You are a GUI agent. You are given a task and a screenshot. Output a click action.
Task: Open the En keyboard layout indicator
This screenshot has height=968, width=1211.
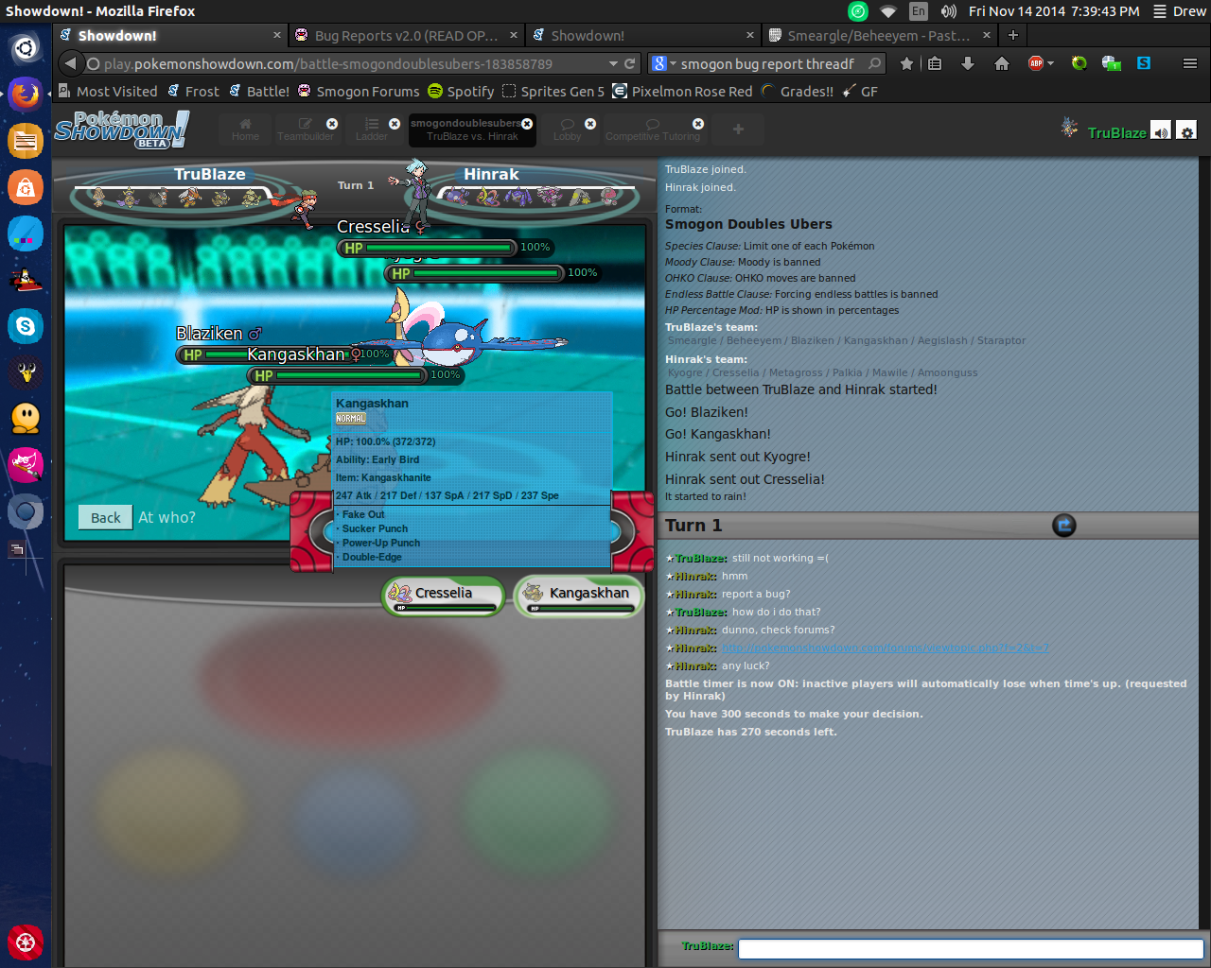click(x=919, y=11)
